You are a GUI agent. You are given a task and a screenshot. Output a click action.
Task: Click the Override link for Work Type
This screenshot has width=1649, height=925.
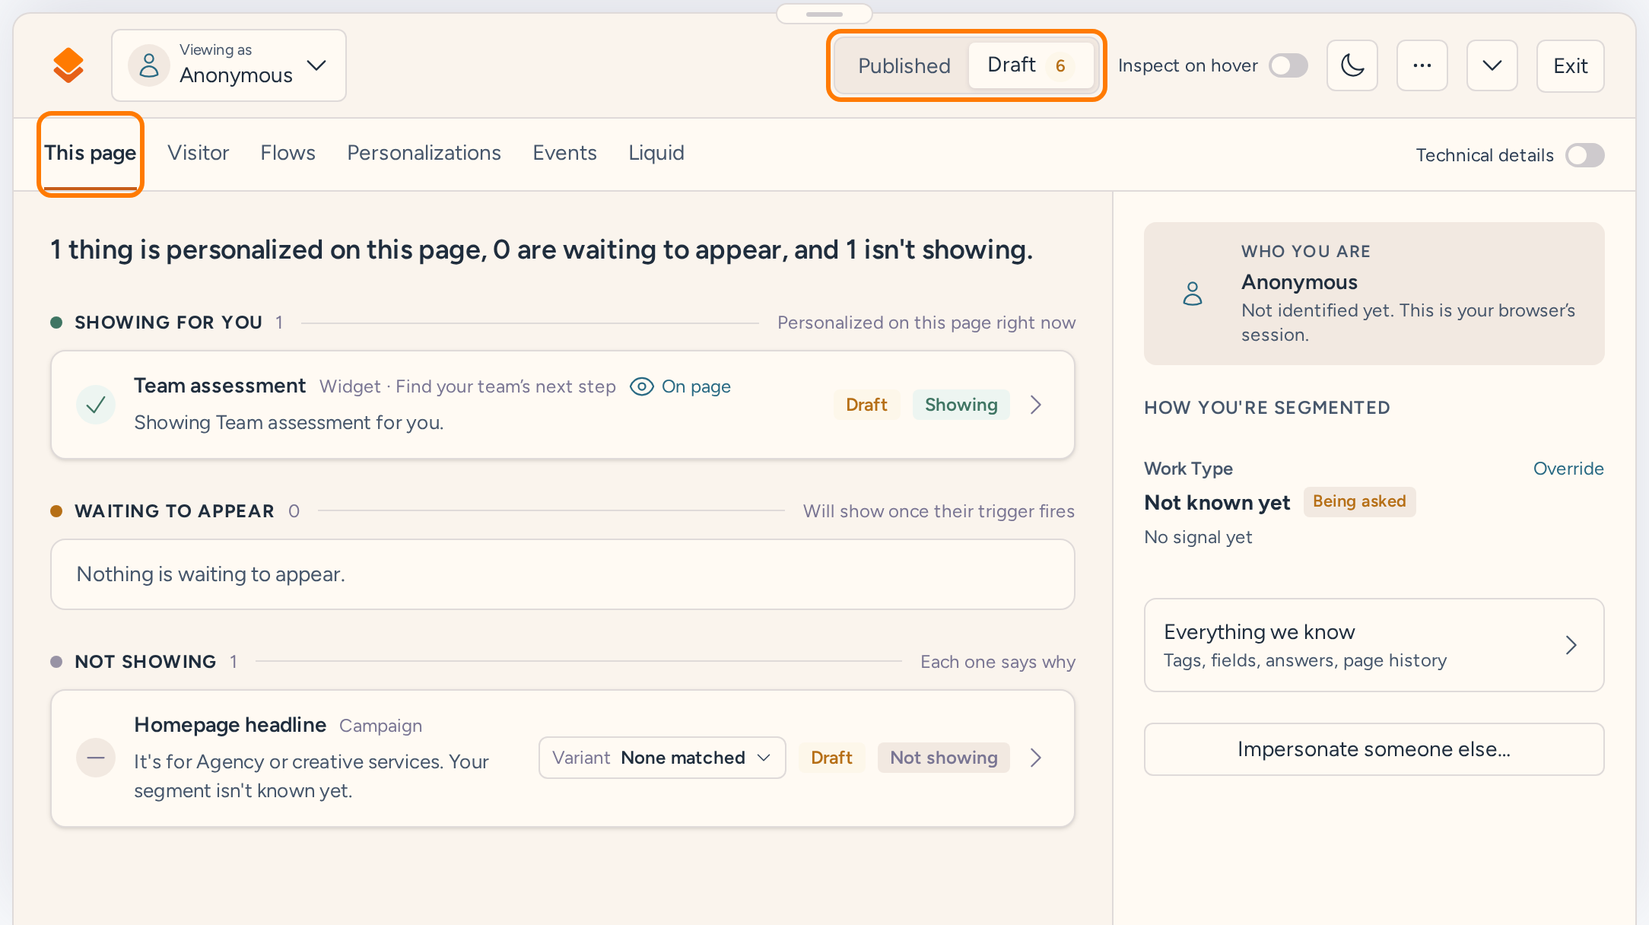[1568, 469]
